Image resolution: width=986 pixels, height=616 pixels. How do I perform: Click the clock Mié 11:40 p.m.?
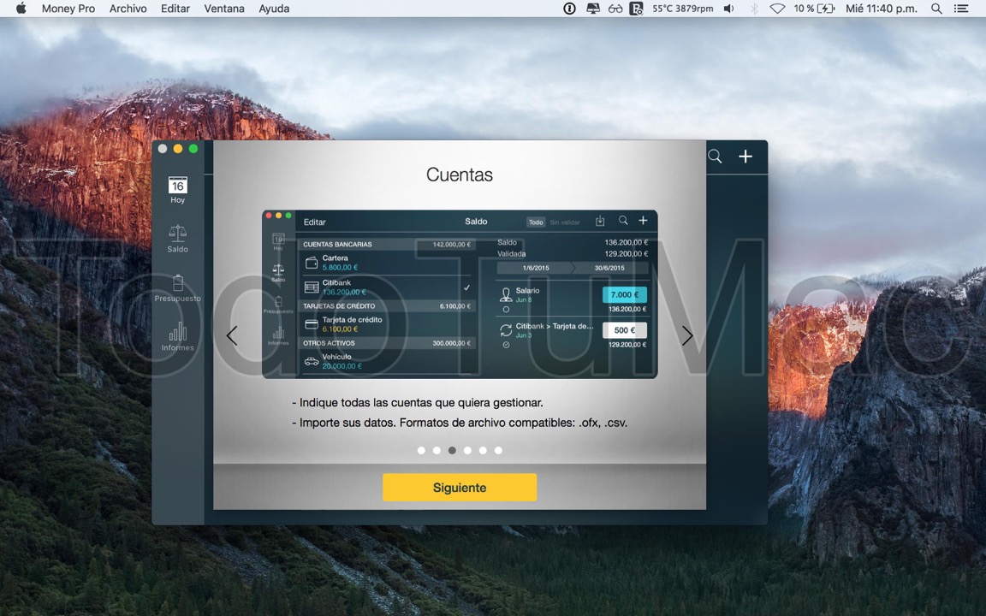(x=881, y=9)
